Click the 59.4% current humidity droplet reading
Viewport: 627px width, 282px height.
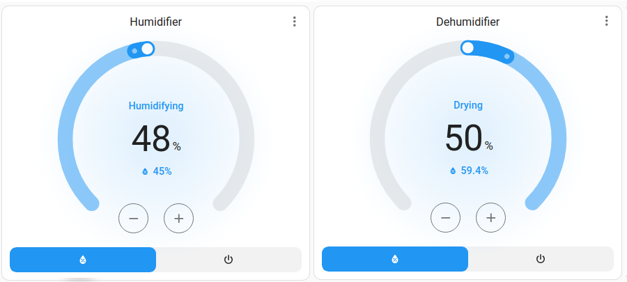click(x=469, y=171)
